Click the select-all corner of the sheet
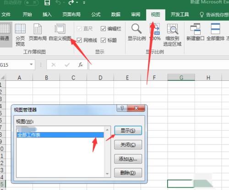This screenshot has width=229, height=190. [3, 78]
